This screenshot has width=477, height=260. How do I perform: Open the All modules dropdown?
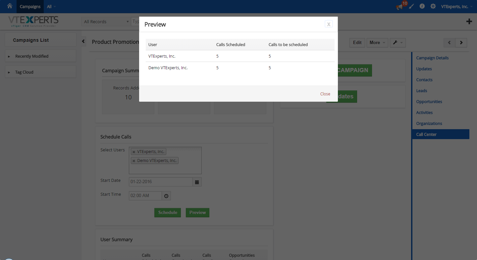(51, 7)
